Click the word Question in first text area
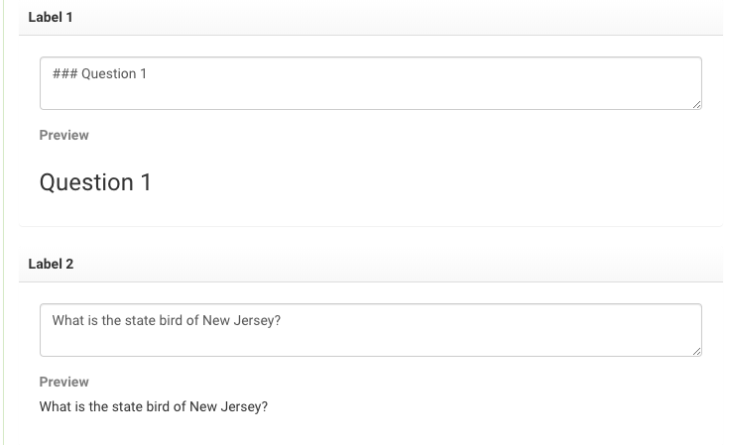 pyautogui.click(x=108, y=74)
